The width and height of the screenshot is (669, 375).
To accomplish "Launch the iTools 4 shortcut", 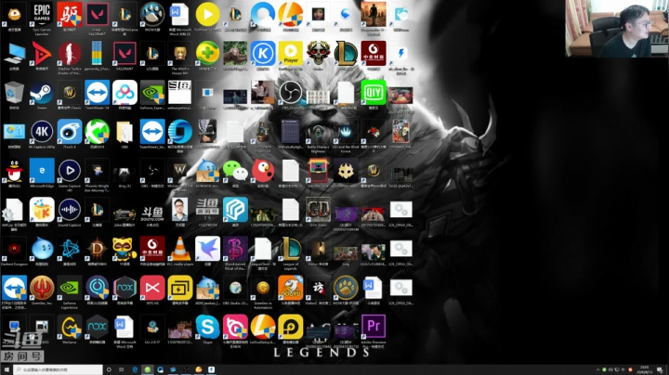I will click(70, 132).
